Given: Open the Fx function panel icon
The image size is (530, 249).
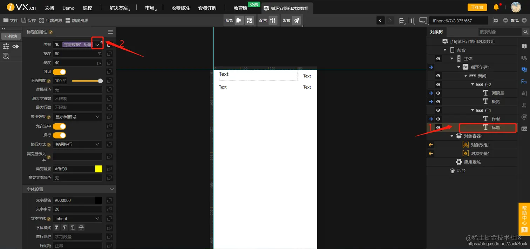Looking at the screenshot, I should coord(524,82).
